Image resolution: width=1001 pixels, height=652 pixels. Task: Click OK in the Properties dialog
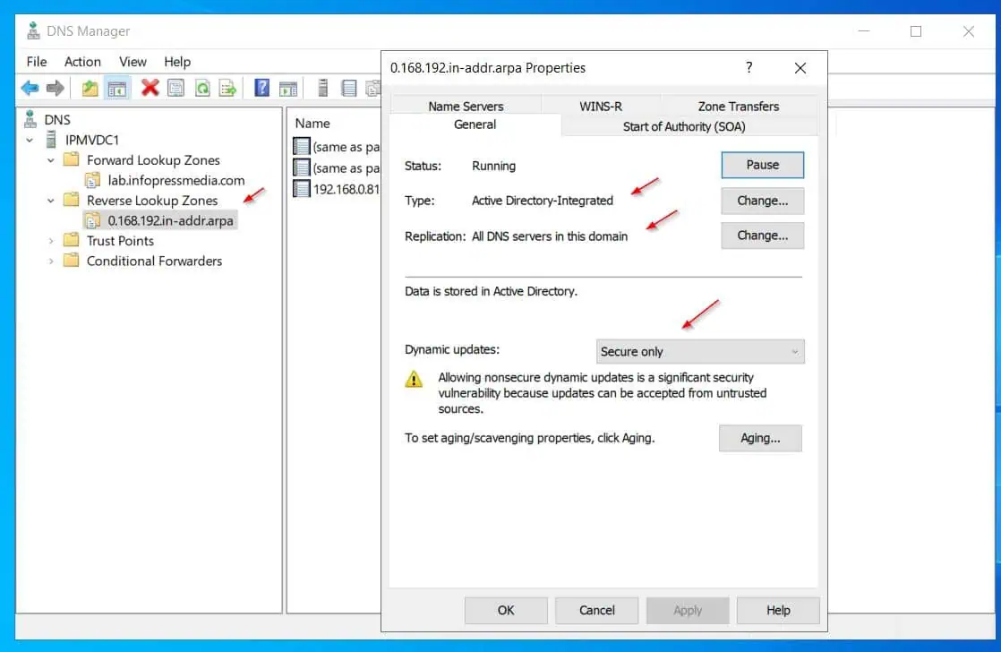pyautogui.click(x=506, y=611)
